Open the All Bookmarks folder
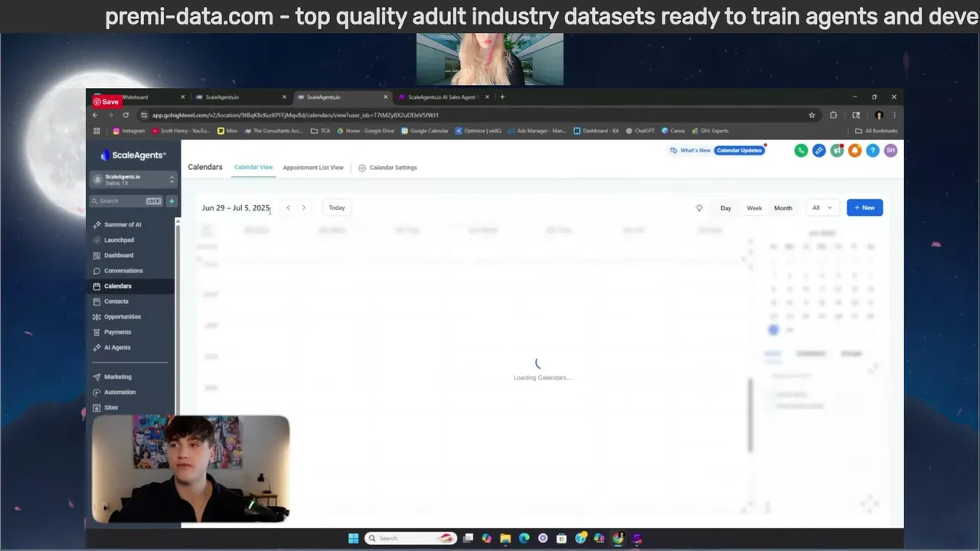Screen dimensions: 980x551 [x=877, y=131]
